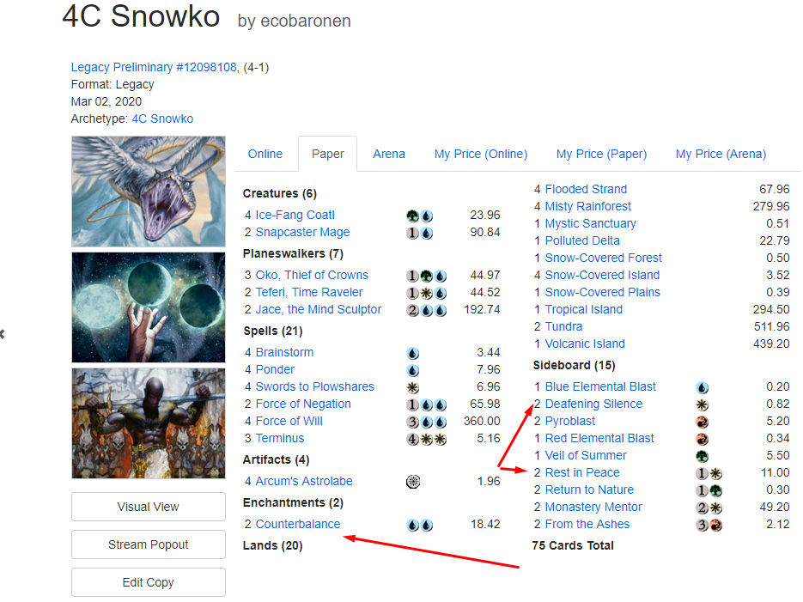The height and width of the screenshot is (602, 803).
Task: Click the green mana icon beside Ice-Fang Coatl
Action: [413, 216]
